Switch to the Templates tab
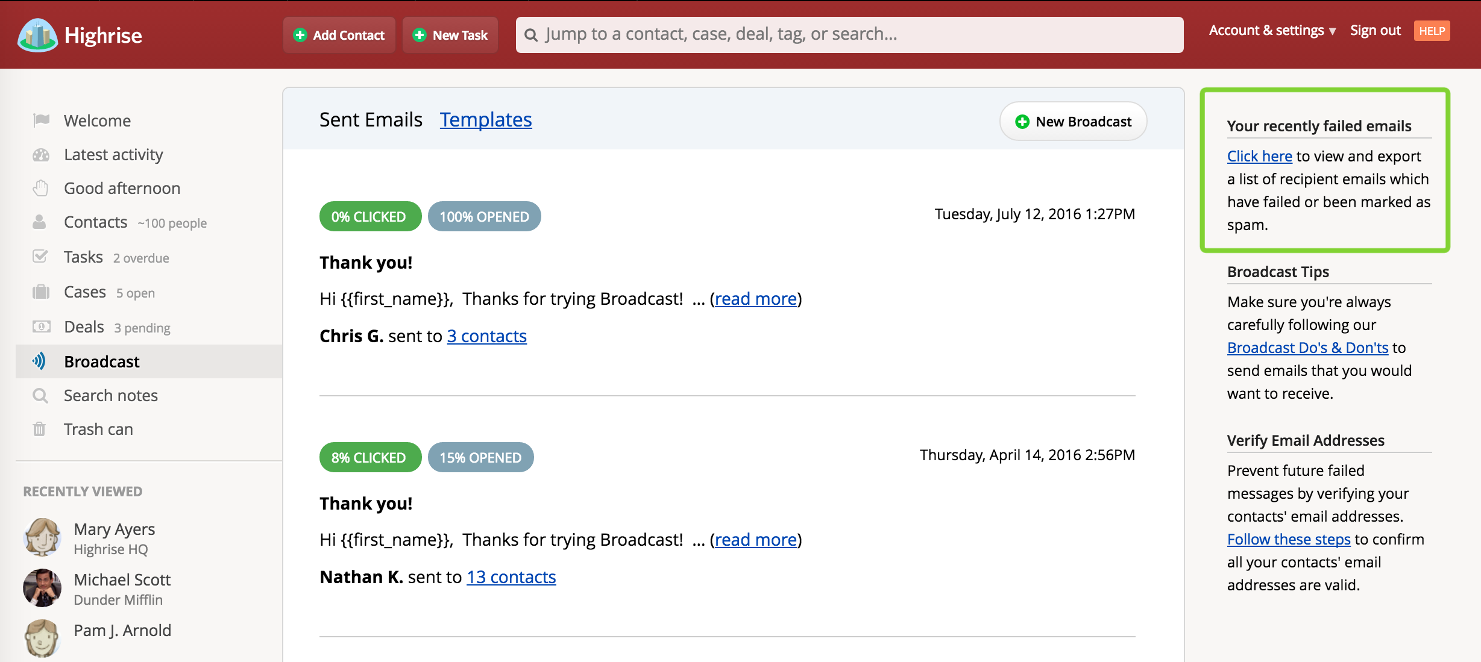 pos(486,120)
